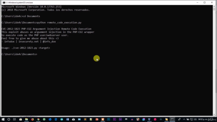Click the network tray icon
Image resolution: width=217 pixels, height=122 pixels.
192,119
